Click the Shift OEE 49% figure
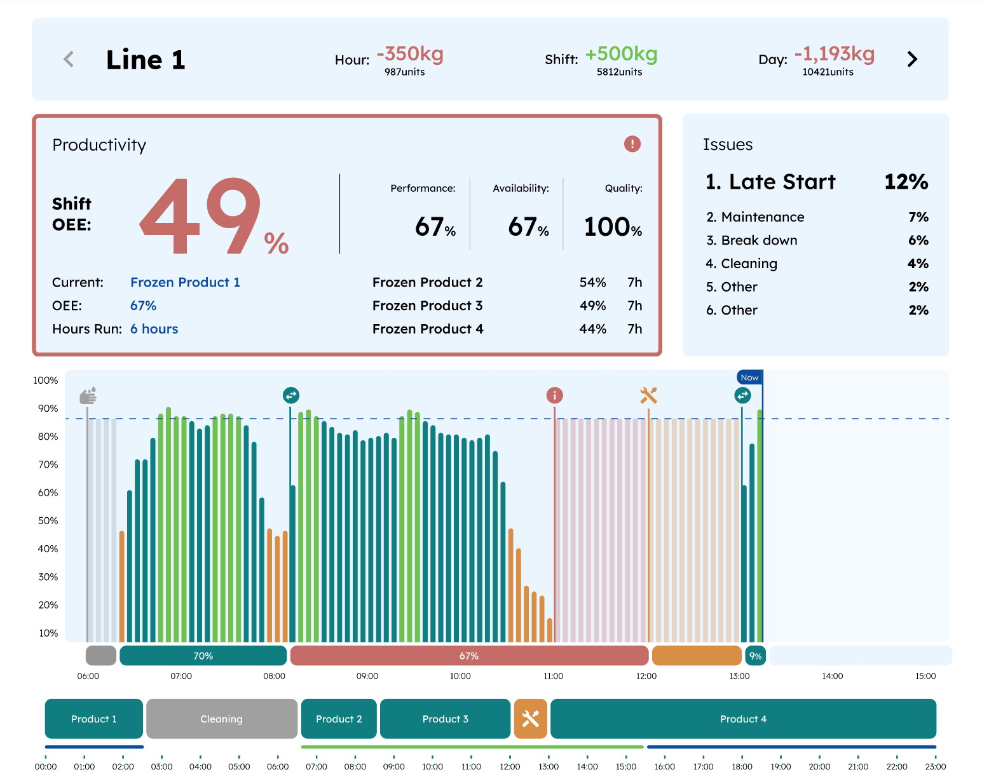 click(214, 216)
